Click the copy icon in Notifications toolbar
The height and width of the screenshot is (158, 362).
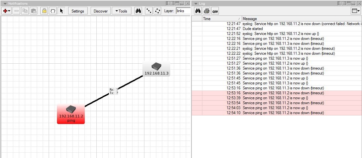[25, 11]
